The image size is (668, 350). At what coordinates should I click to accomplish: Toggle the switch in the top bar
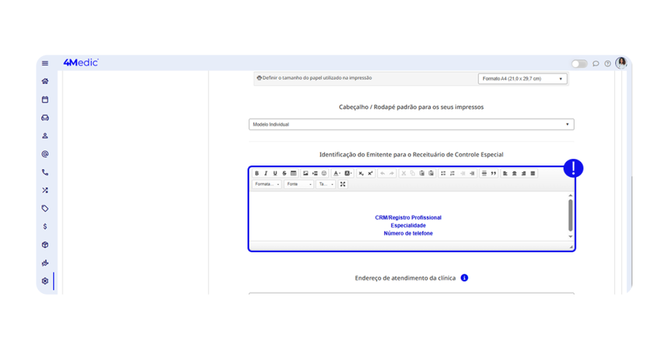coord(579,64)
